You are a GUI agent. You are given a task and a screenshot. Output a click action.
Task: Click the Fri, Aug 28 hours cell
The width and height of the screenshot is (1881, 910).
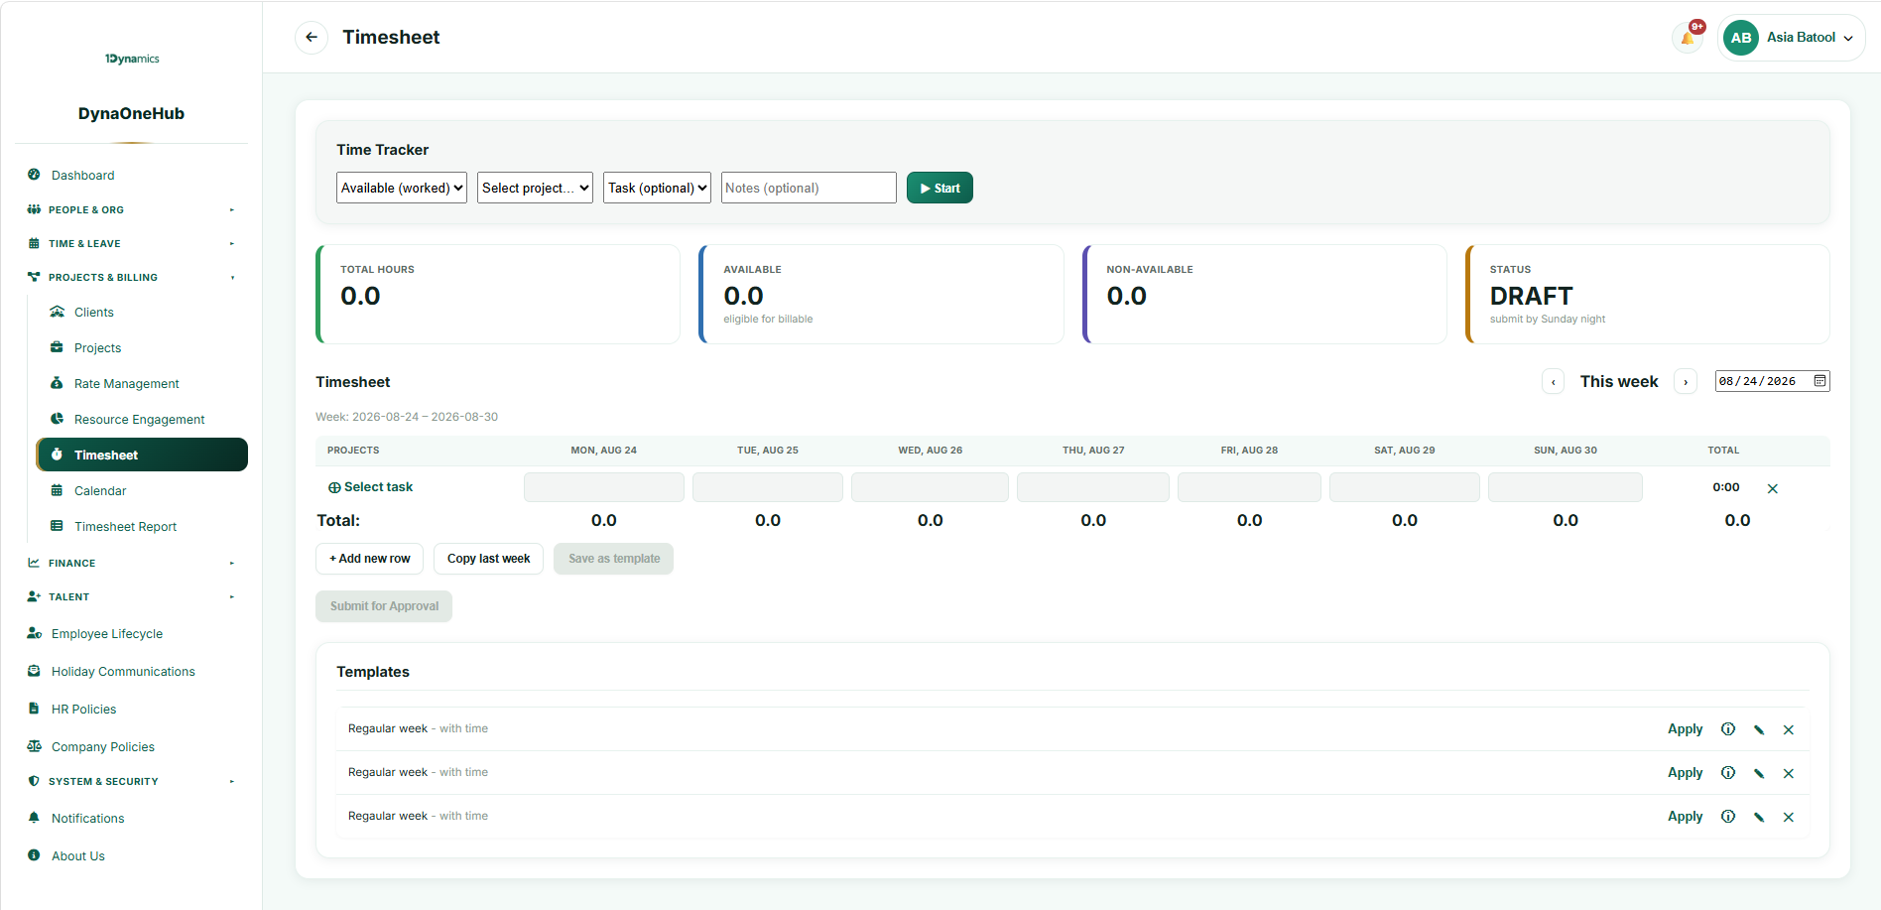point(1250,487)
